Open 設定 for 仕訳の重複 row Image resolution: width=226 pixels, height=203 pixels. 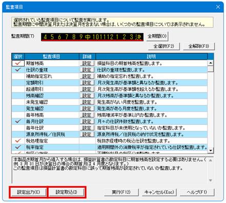pos(87,70)
